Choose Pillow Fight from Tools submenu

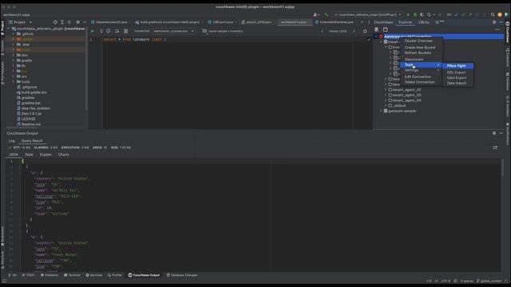tap(458, 65)
